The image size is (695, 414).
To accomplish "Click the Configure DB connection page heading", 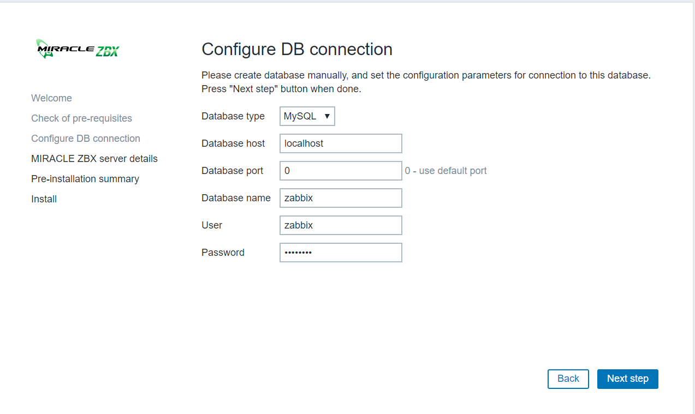I will click(x=297, y=49).
